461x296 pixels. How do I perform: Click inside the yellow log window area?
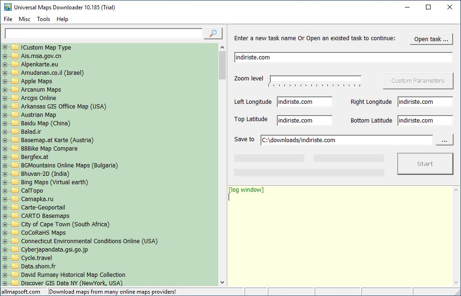click(x=340, y=235)
